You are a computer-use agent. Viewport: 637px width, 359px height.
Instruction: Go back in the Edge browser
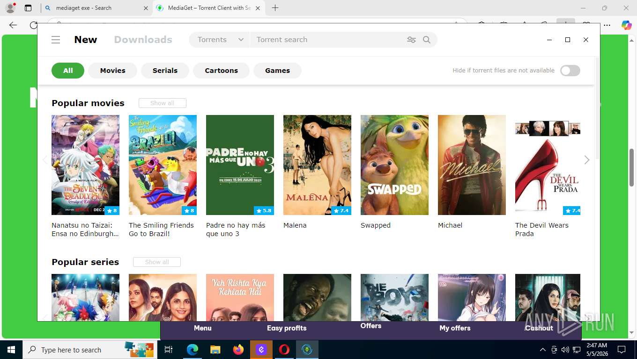(x=13, y=25)
